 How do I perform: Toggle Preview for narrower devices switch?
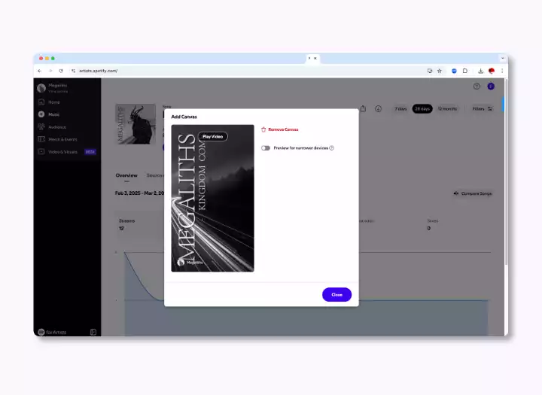tap(266, 148)
